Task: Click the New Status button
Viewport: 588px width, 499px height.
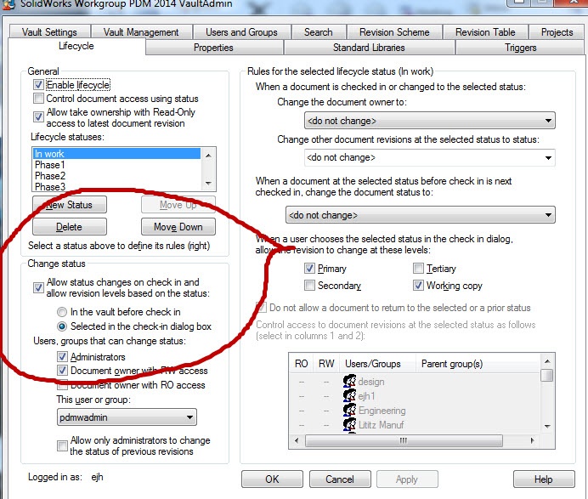Action: coord(70,205)
